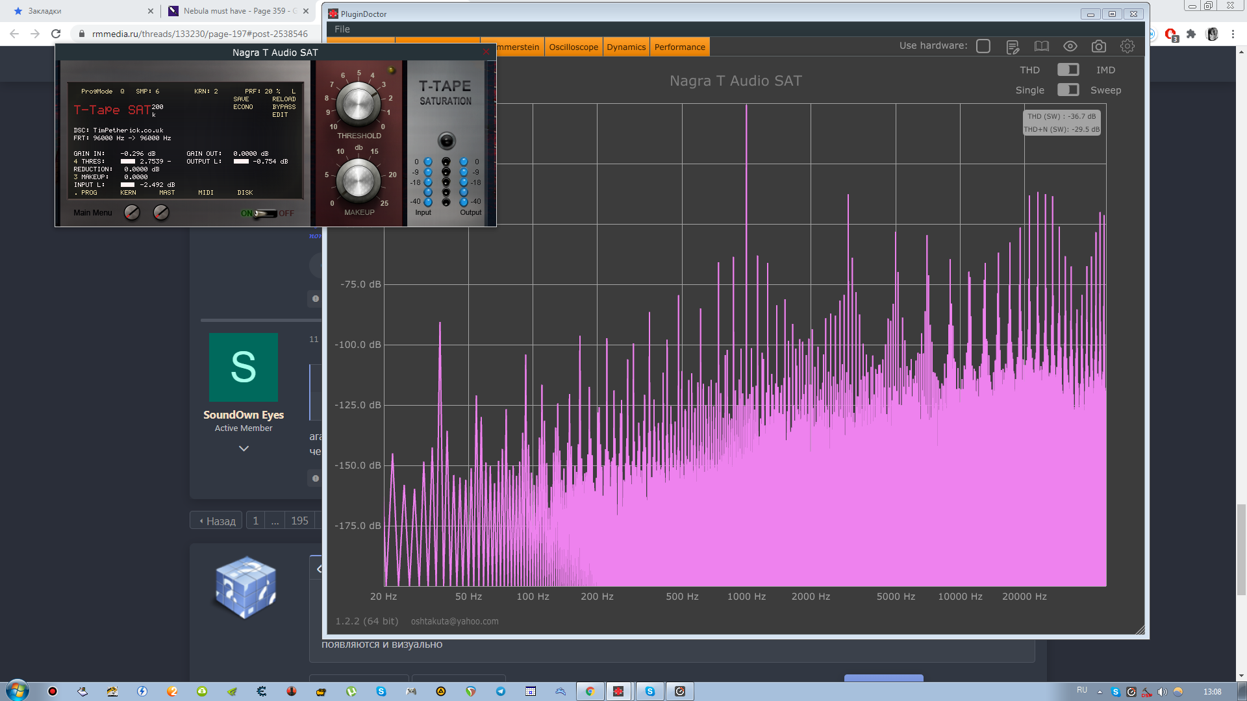Flip the Single / Sweep switch
The height and width of the screenshot is (701, 1247).
(x=1068, y=90)
